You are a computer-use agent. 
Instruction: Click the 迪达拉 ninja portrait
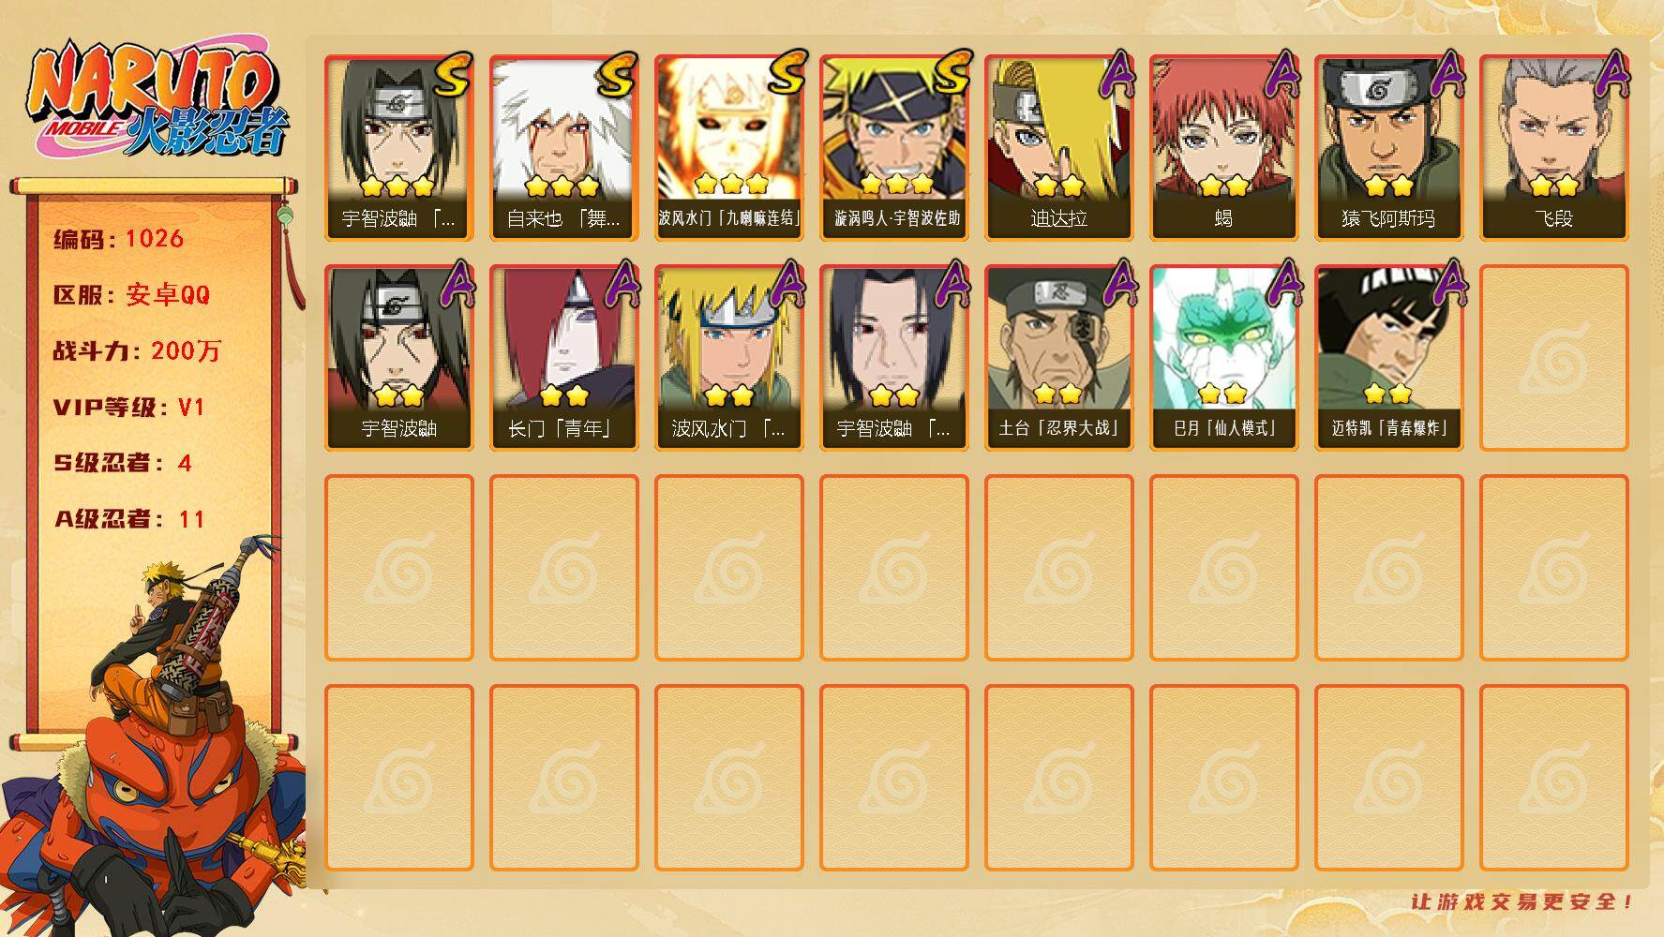coord(1058,148)
